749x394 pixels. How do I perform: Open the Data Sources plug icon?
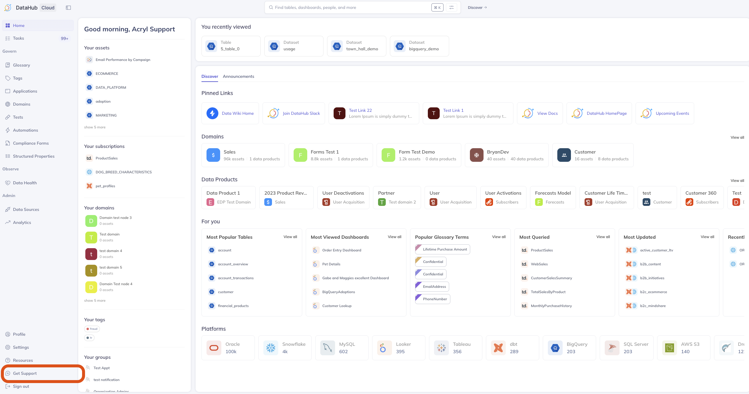point(8,209)
